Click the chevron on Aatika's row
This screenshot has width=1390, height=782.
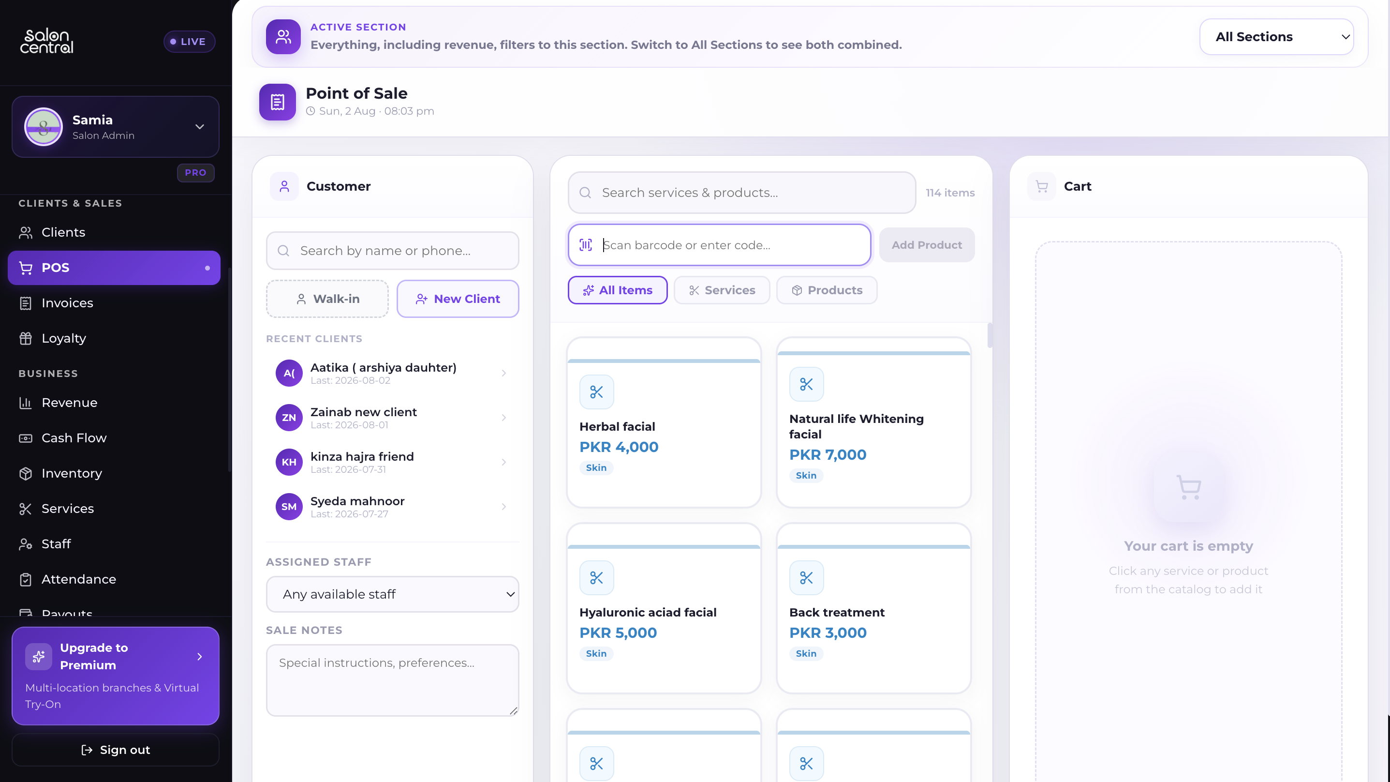[503, 373]
